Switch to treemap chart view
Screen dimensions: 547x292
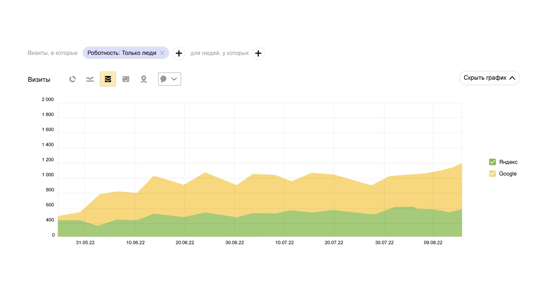click(126, 79)
